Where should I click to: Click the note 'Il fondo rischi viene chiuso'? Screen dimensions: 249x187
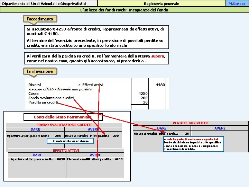70,141
